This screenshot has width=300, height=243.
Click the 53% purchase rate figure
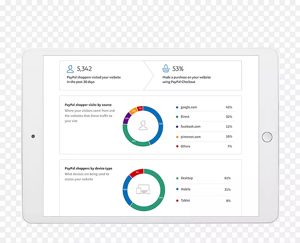click(x=178, y=69)
